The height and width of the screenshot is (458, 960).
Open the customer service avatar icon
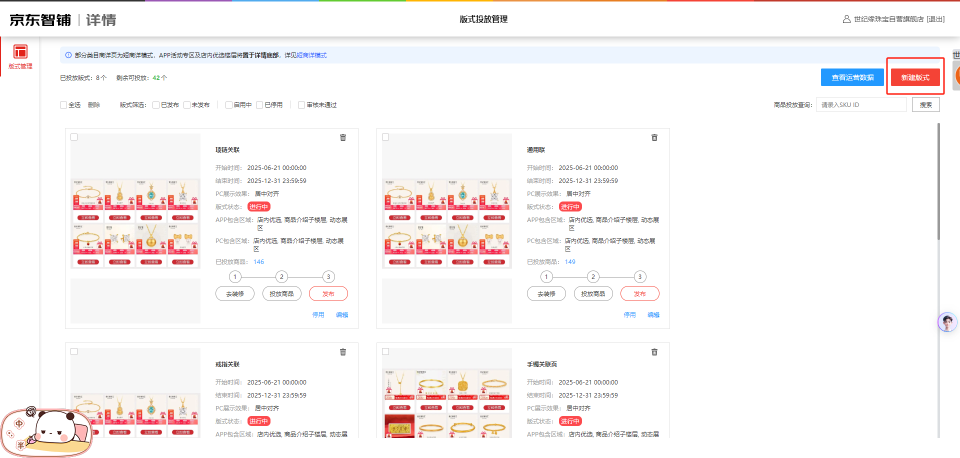(x=947, y=322)
